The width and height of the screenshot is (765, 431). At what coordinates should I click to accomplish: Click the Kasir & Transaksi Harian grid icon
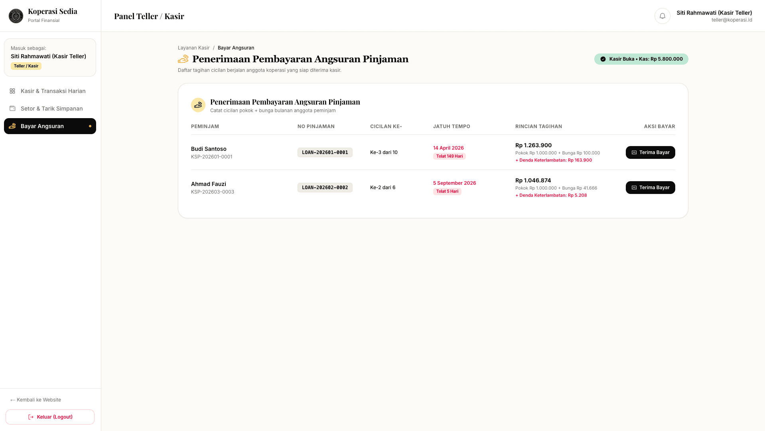[x=12, y=91]
